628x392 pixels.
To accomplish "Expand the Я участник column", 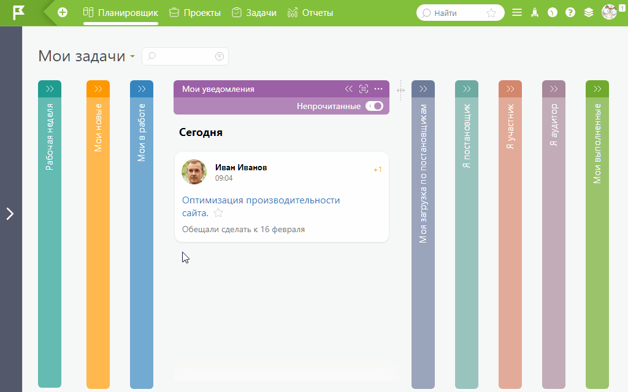I will point(510,89).
